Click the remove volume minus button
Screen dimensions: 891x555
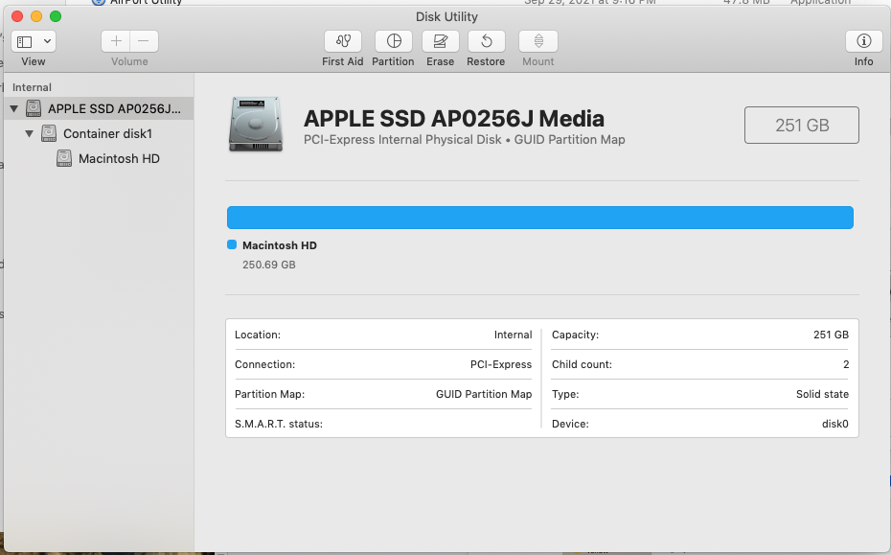coord(144,41)
